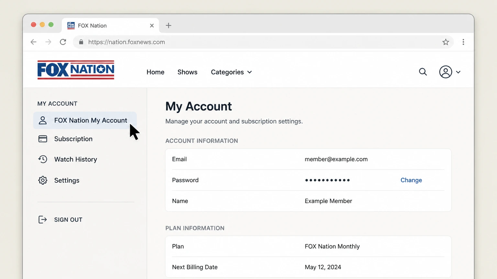
Task: Click the My Account page heading
Action: coord(199,107)
